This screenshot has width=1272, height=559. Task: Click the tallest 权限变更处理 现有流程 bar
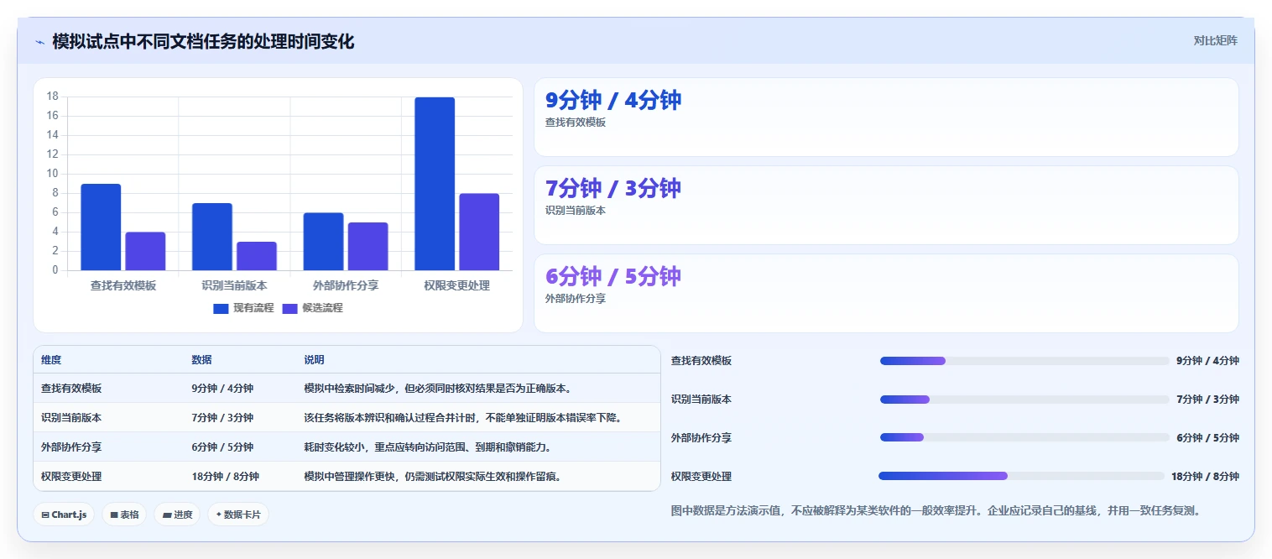tap(435, 184)
